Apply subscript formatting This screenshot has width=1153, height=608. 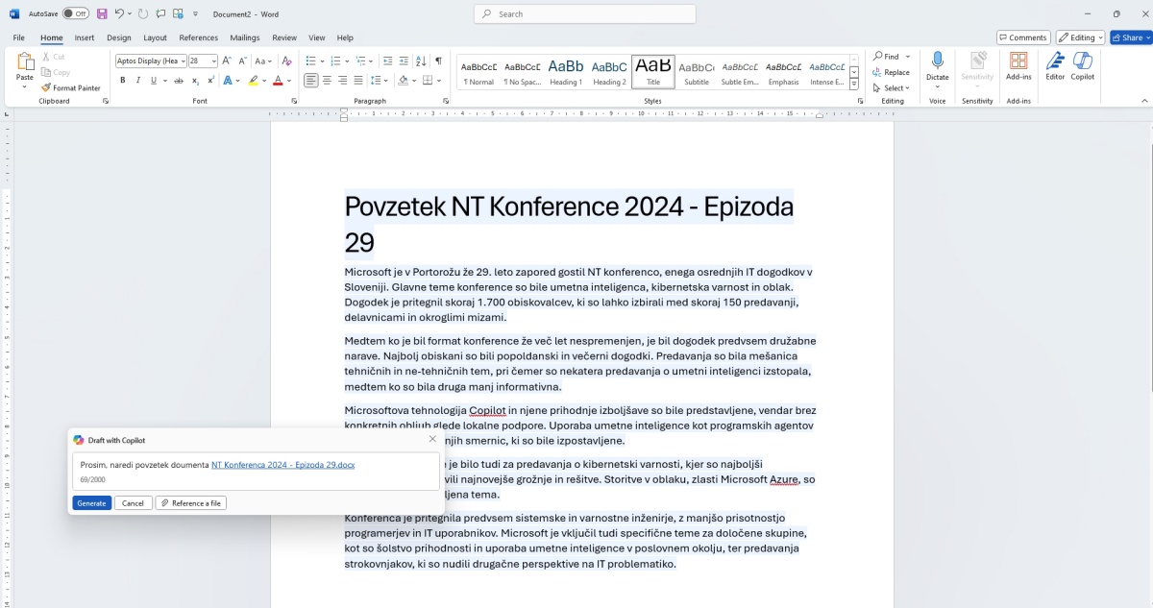[195, 81]
